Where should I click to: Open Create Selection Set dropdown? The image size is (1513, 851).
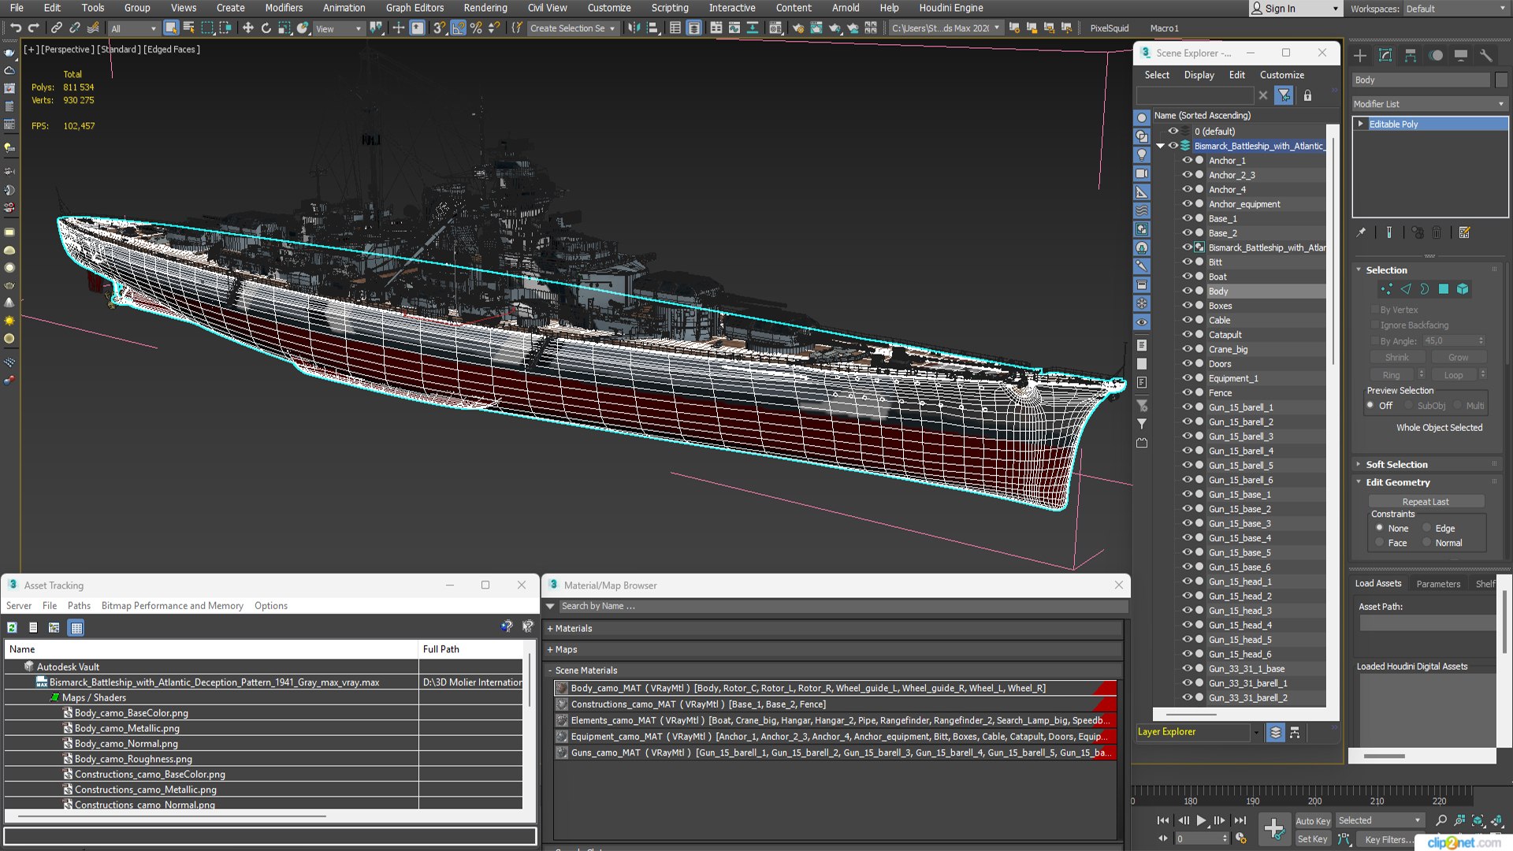[x=572, y=28]
